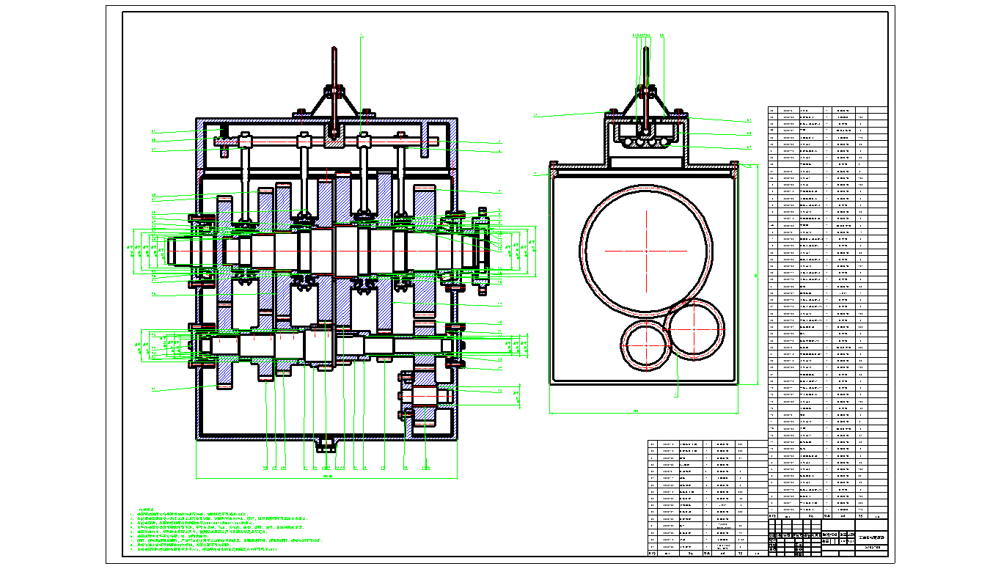Click the drawing name cell in the title block
The height and width of the screenshot is (569, 1001).
click(x=870, y=537)
